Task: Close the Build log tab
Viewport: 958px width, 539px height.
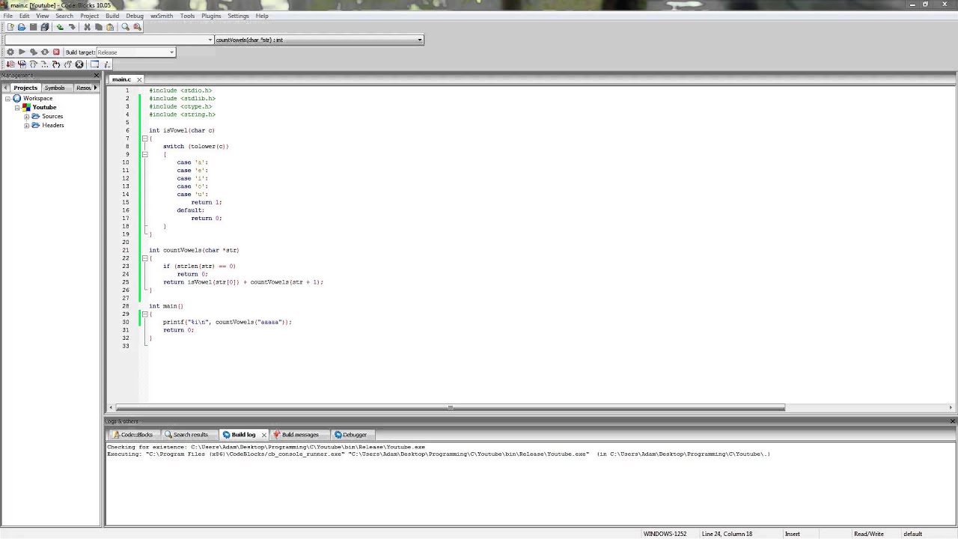Action: (x=263, y=435)
